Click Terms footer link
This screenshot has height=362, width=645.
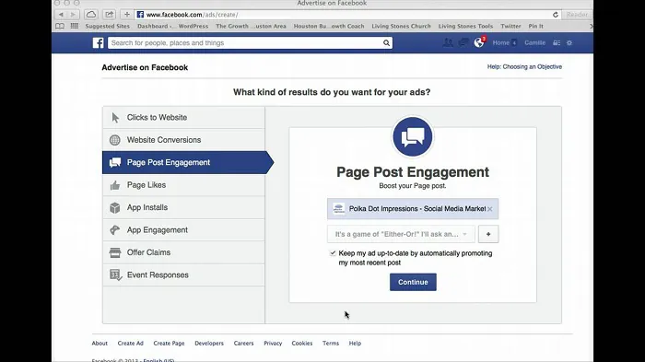click(x=331, y=343)
